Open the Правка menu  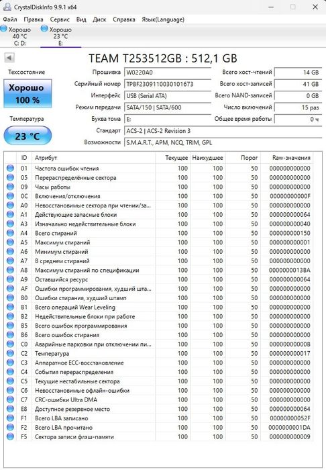point(34,19)
